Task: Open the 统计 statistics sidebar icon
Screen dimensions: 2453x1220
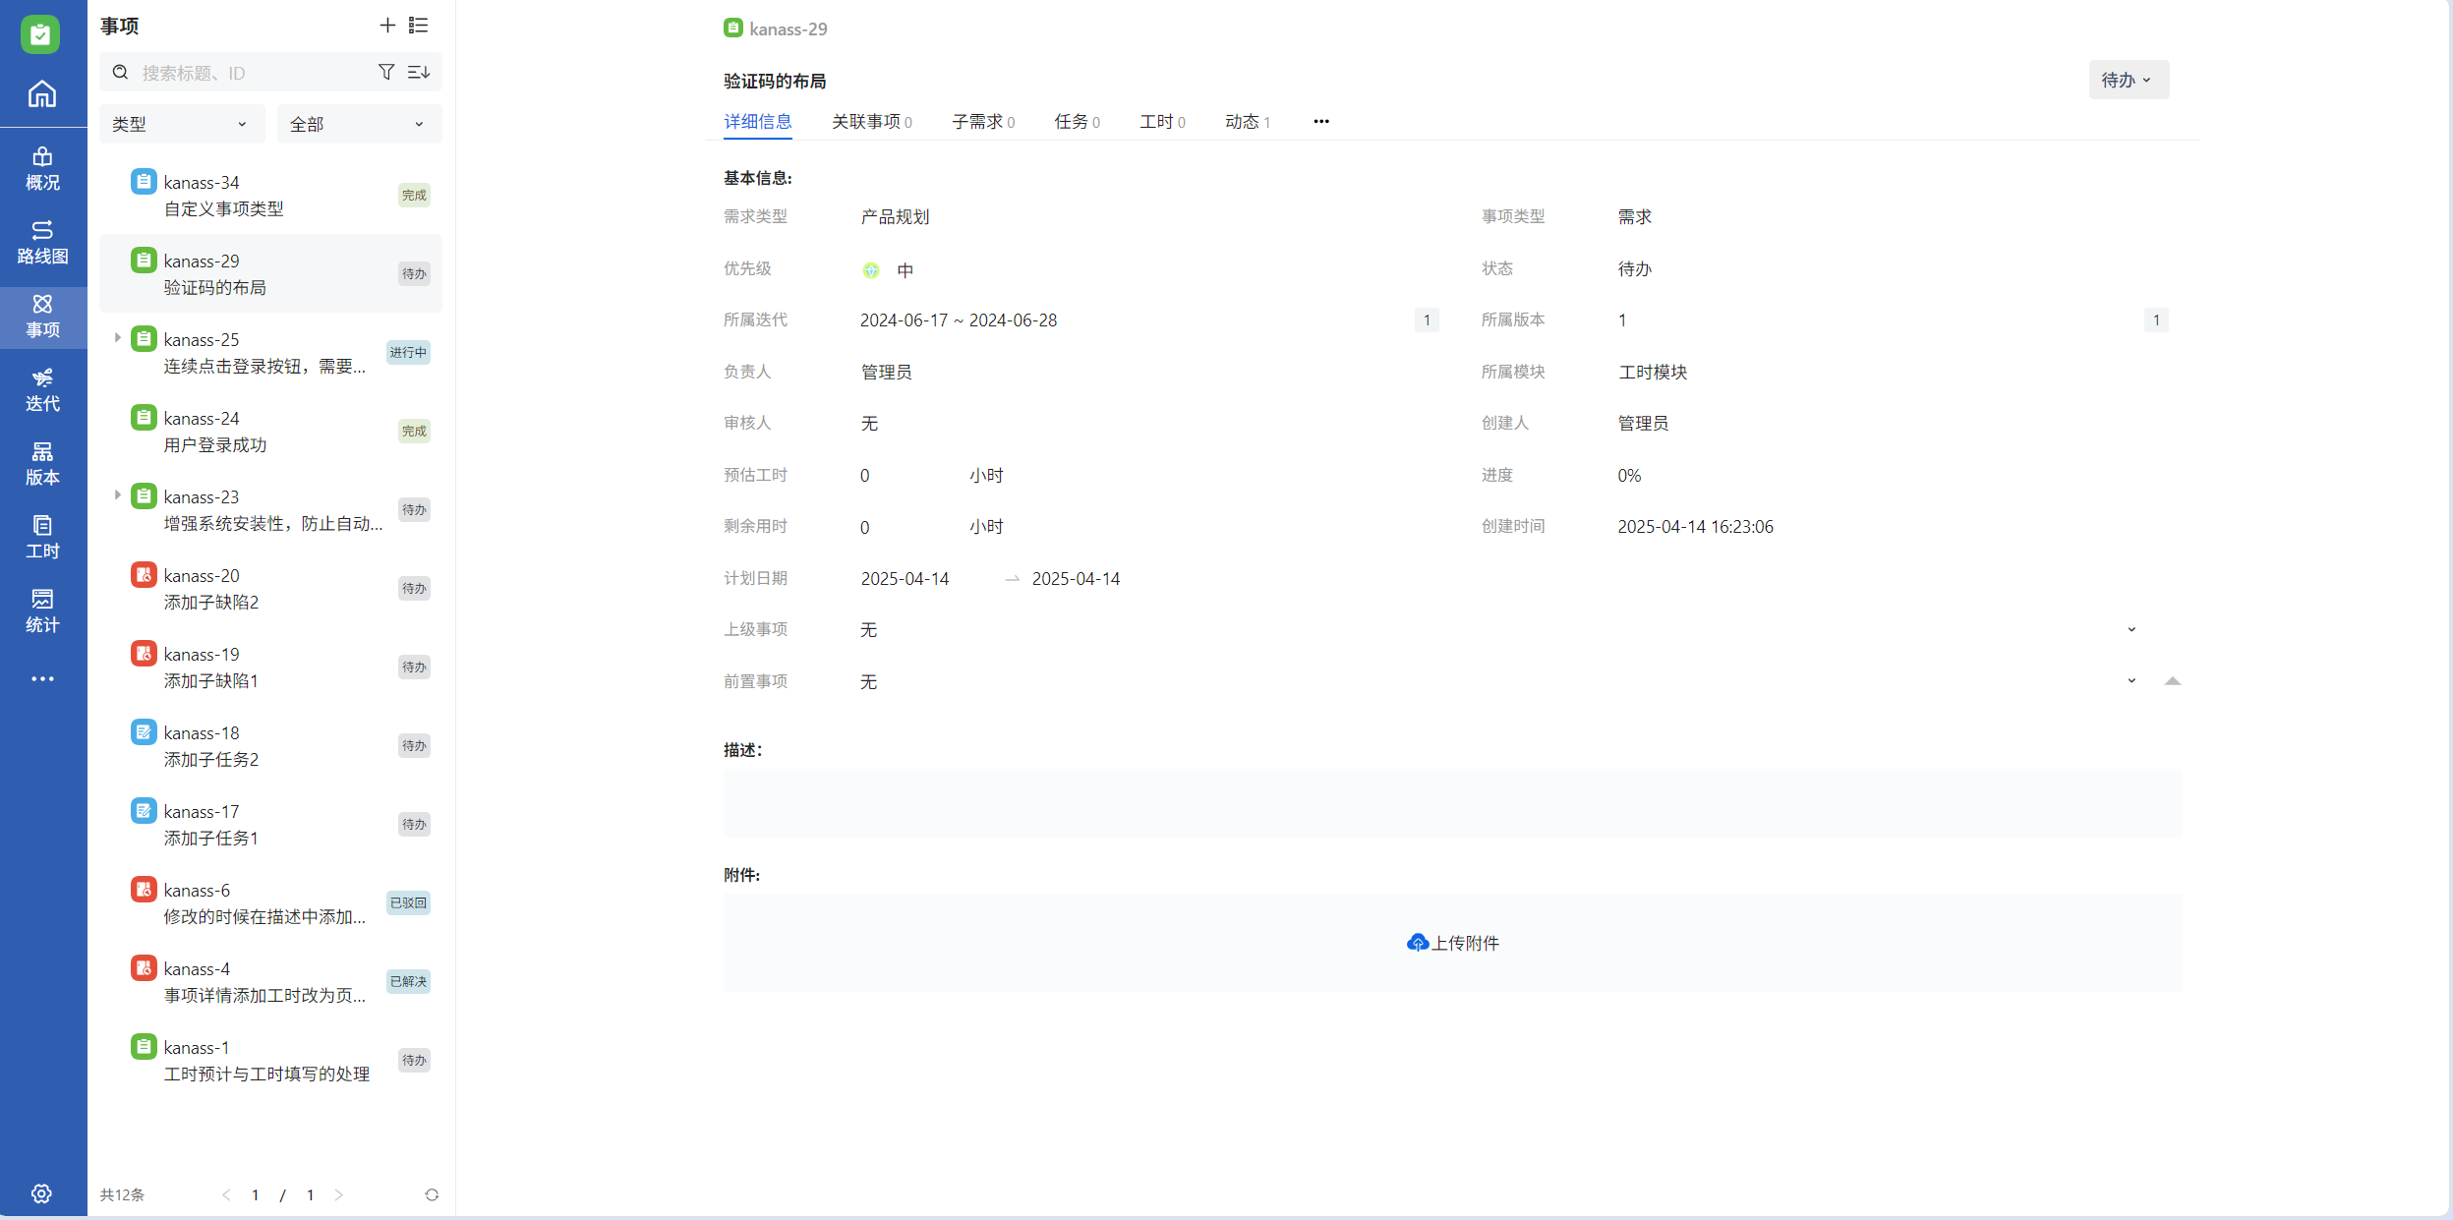Action: tap(42, 610)
